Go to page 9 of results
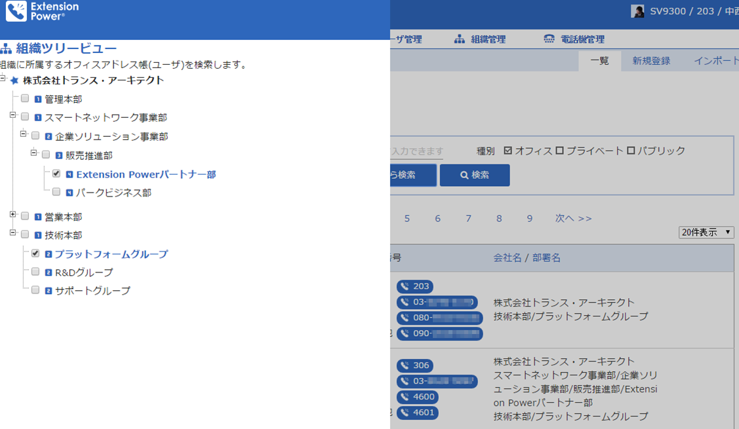The image size is (739, 429). pos(529,219)
